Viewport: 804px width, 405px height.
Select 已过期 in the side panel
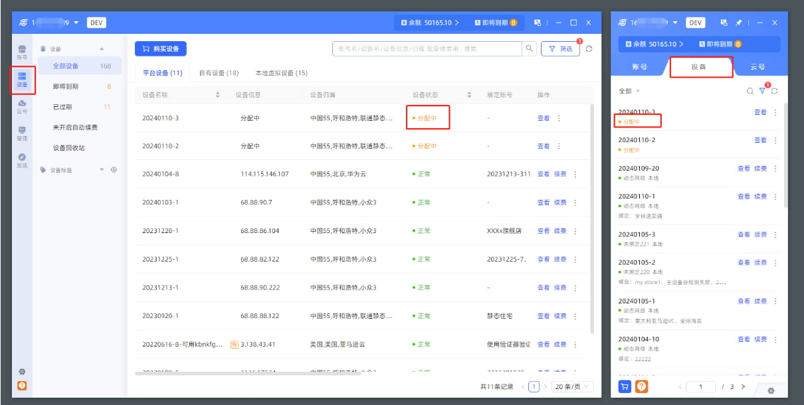click(x=80, y=107)
